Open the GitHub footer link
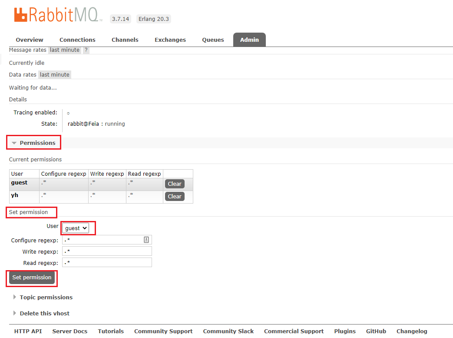Viewport: 453px width, 338px height. click(x=376, y=331)
